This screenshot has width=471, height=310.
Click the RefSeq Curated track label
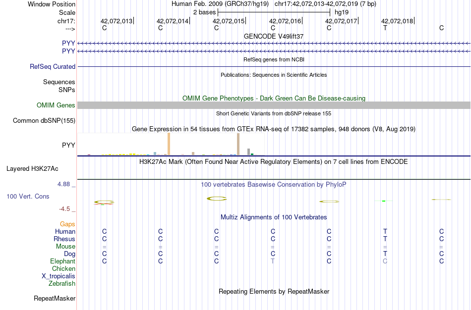(53, 67)
